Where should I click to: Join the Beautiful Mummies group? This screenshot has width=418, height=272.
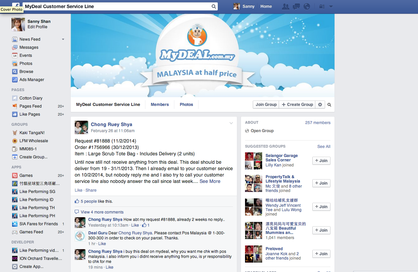[x=321, y=230]
